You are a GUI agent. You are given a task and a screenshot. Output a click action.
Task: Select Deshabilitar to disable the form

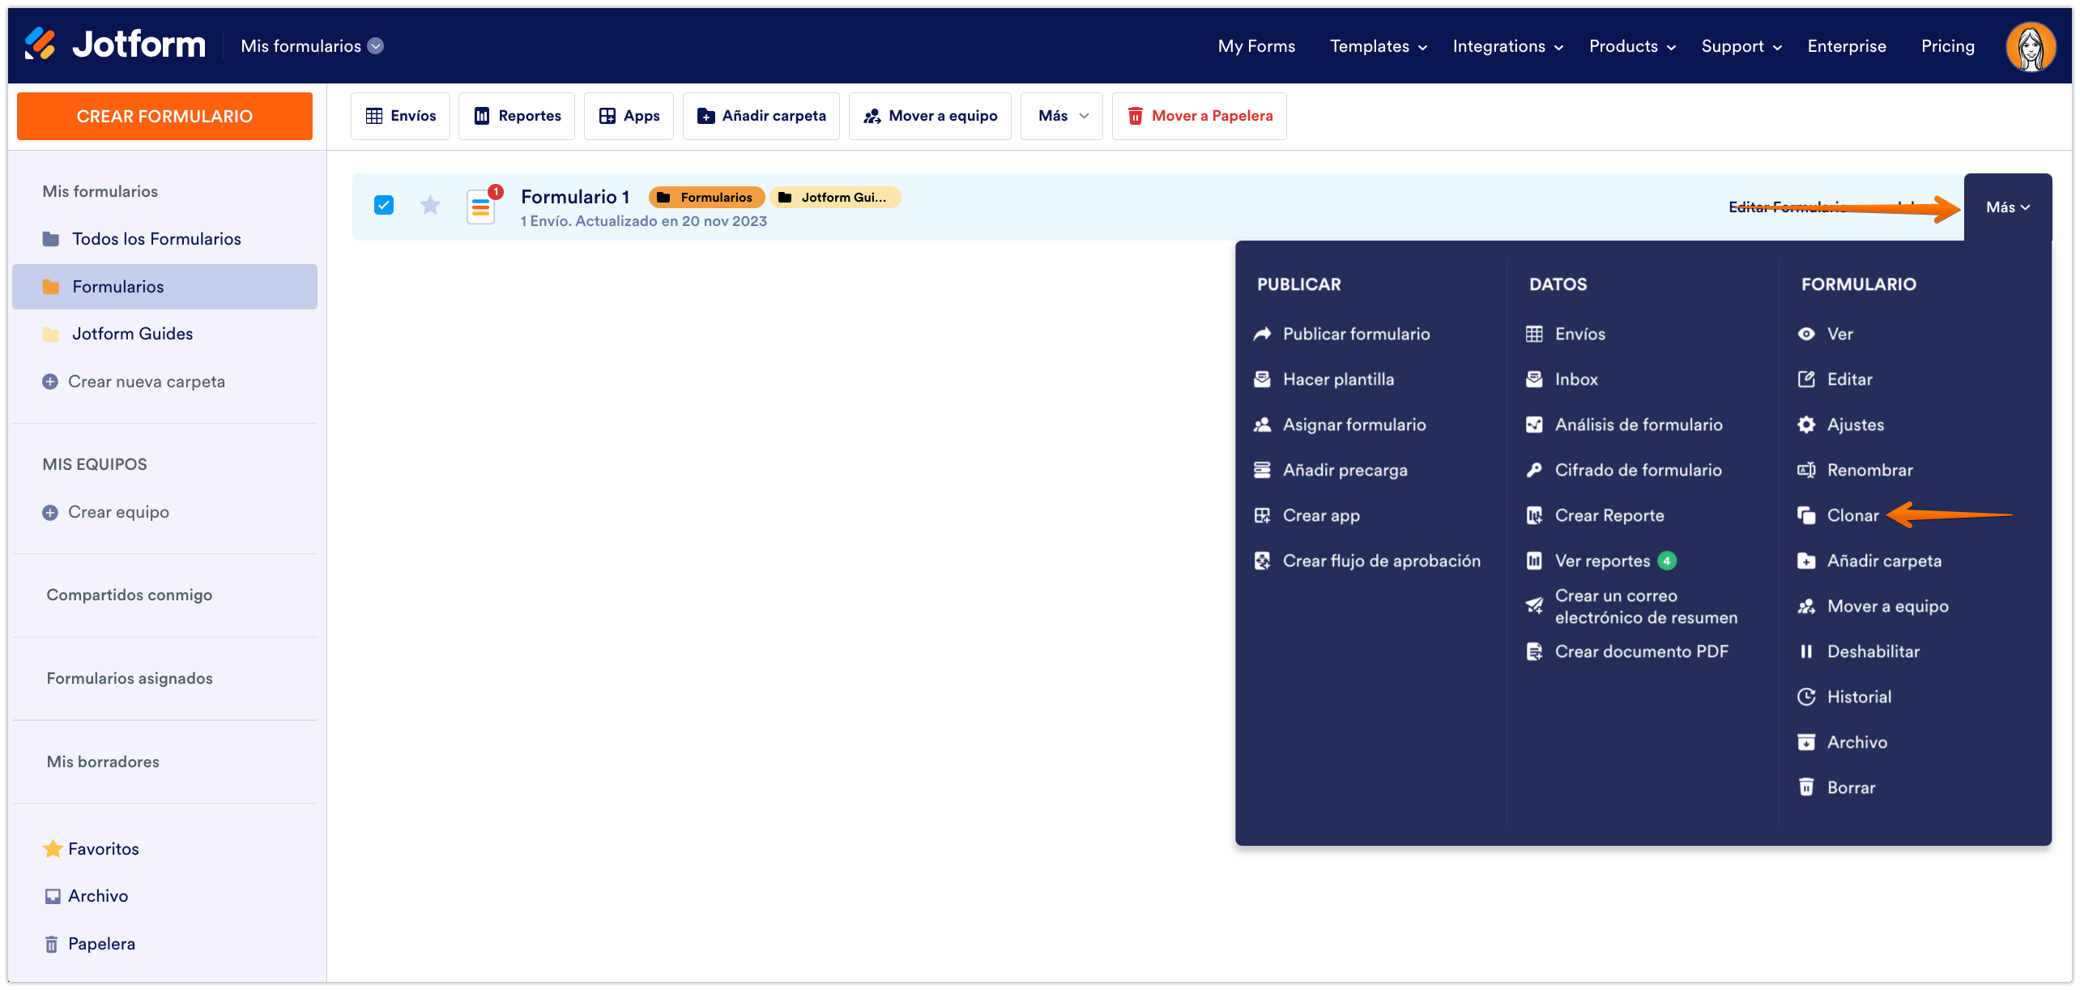tap(1873, 651)
